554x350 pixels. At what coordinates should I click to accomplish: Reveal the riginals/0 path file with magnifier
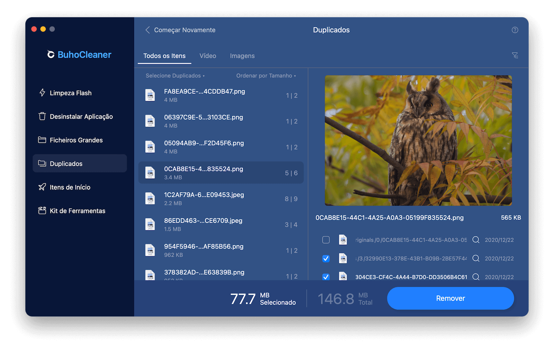coord(476,240)
